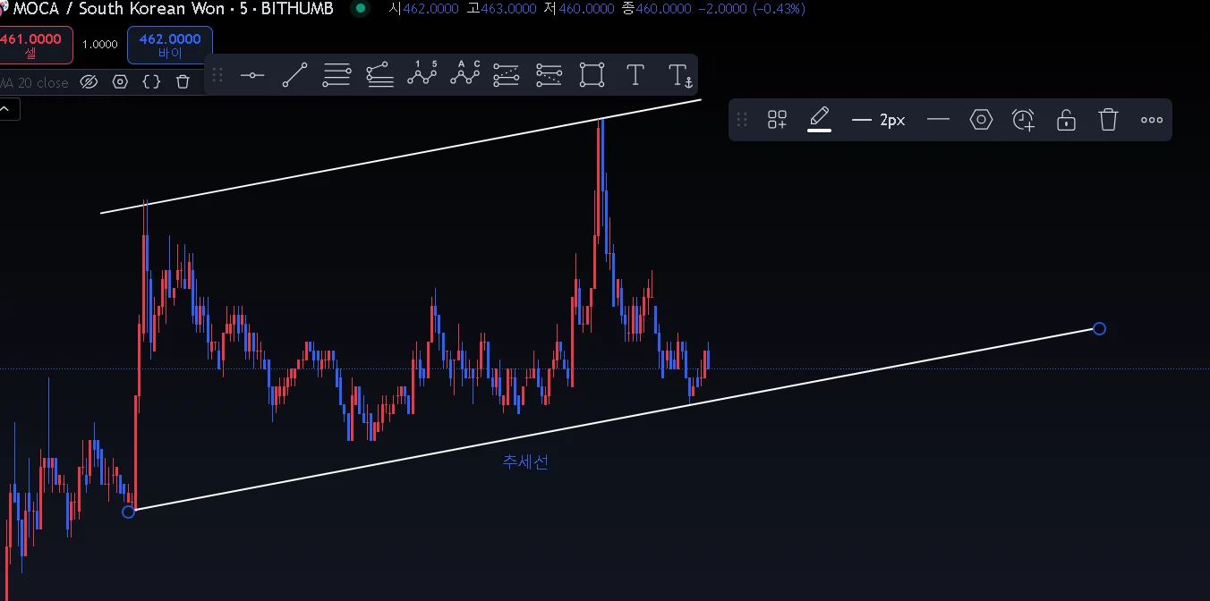Click the 추세선 trend line label
1210x601 pixels.
point(524,461)
